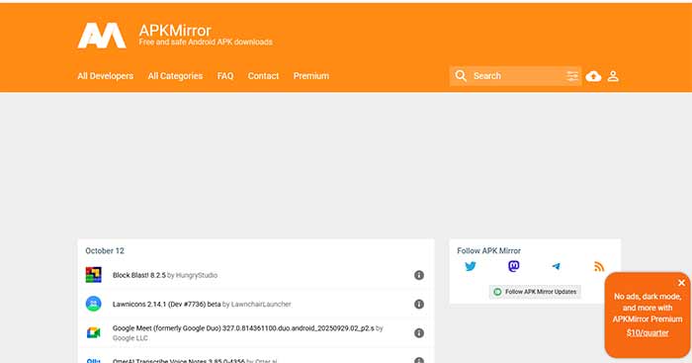Open the Block Blast! app icon

point(94,275)
